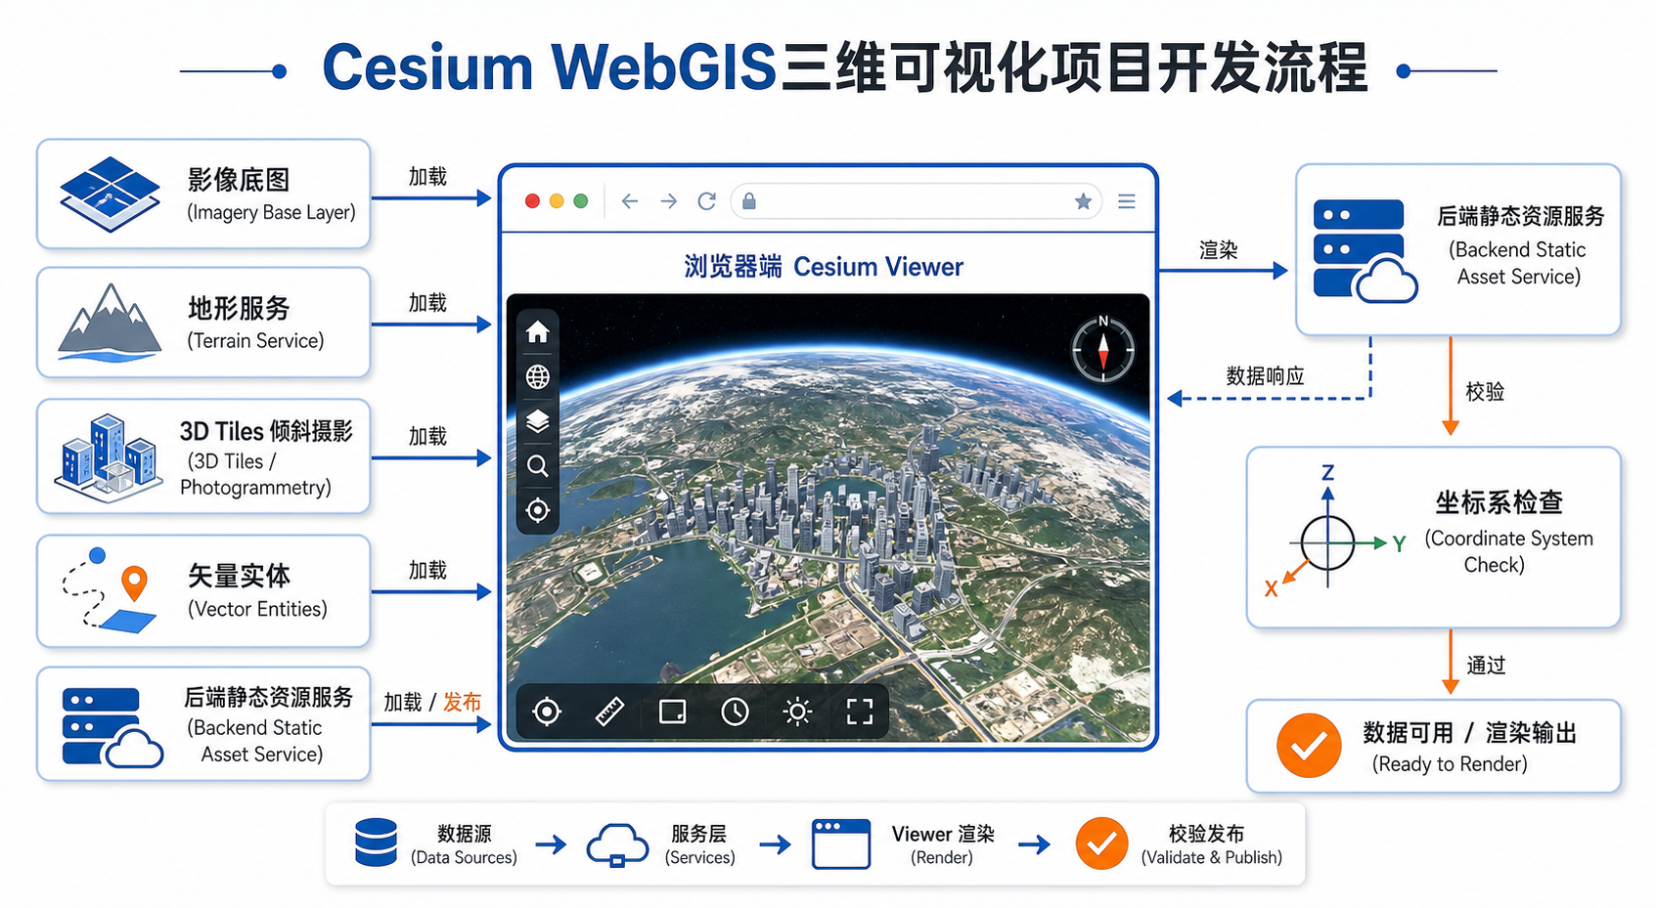This screenshot has height=908, width=1656.
Task: Click the left 后端静态资源服务 heading text
Action: 268,697
